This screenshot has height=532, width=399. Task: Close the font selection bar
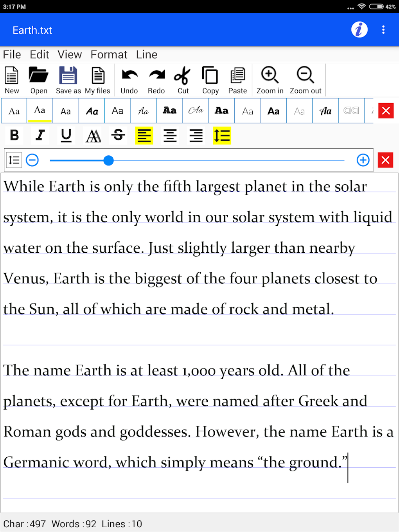386,111
